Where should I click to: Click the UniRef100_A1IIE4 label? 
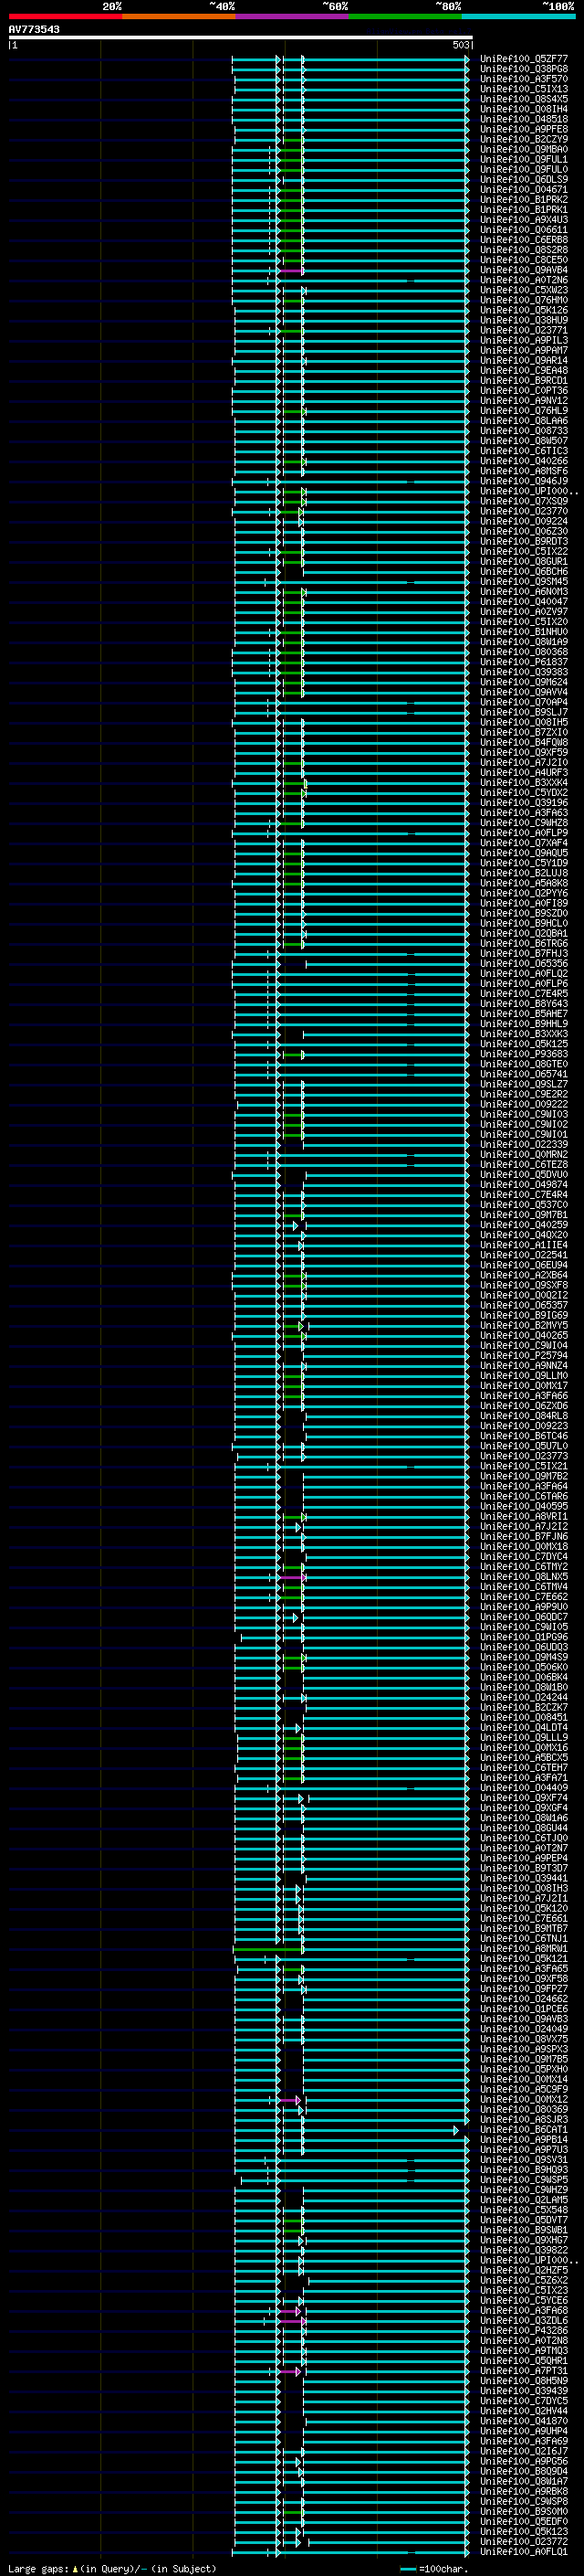click(x=524, y=1245)
